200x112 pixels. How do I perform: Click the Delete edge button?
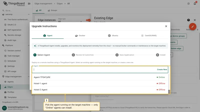[177, 48]
